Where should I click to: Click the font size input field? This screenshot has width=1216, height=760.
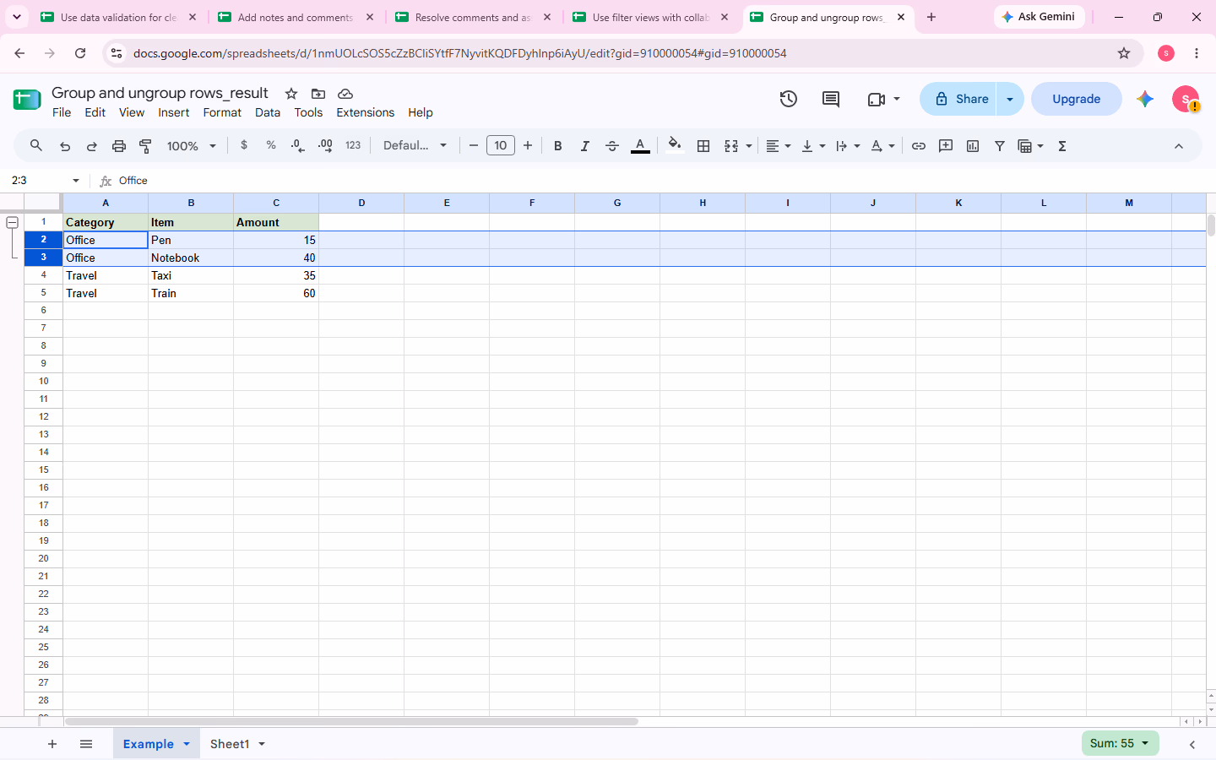coord(501,146)
